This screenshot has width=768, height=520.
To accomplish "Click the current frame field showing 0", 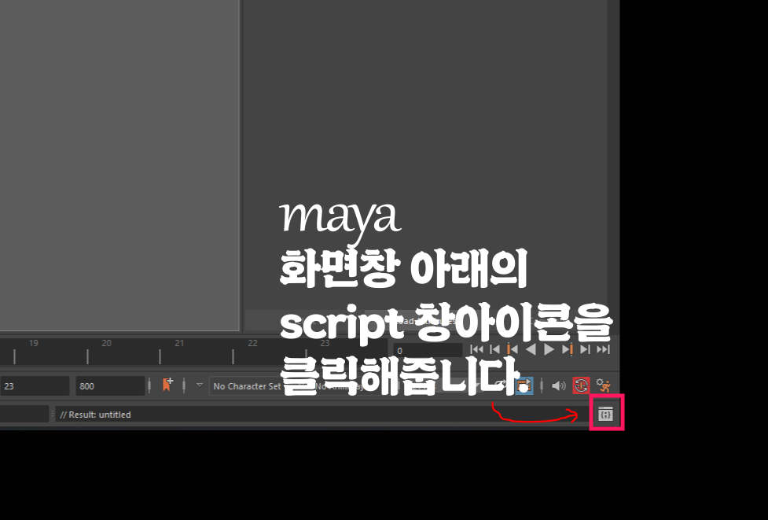I will click(x=428, y=350).
